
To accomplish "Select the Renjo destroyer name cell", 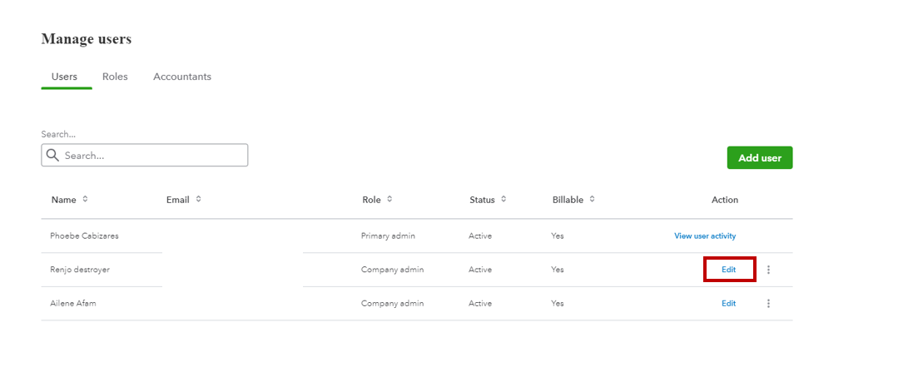I will 80,270.
